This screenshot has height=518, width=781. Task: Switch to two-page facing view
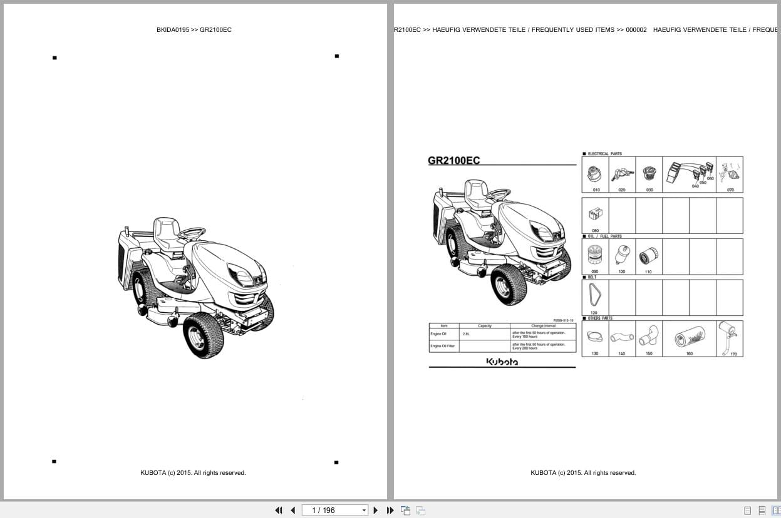click(777, 510)
